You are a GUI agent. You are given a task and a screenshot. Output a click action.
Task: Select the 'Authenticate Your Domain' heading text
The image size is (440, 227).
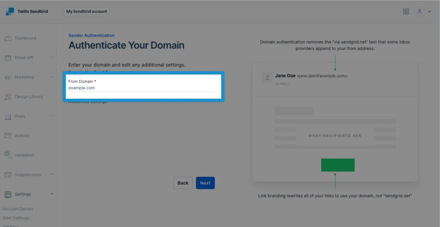(127, 45)
